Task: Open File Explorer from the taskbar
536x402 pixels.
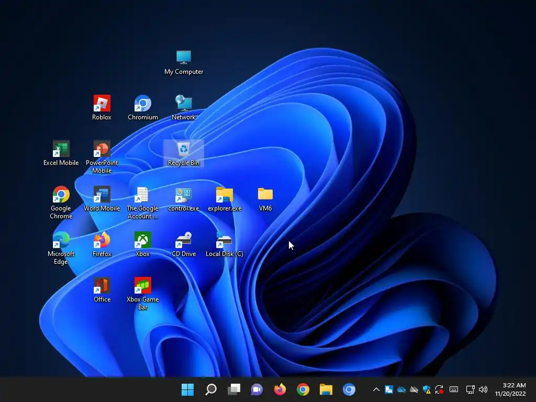Action: click(x=326, y=389)
